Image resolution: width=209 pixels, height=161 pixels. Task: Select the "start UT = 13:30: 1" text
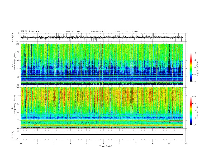127,32
